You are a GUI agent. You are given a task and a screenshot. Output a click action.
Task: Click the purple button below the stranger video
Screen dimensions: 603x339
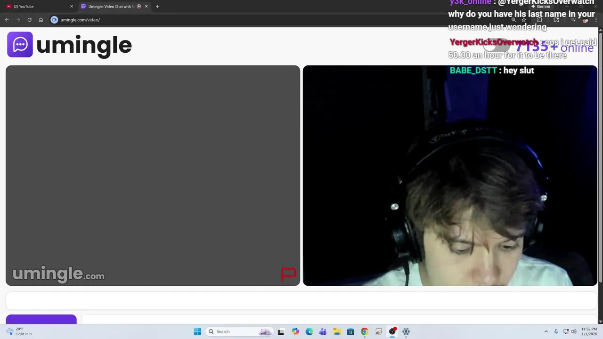tap(41, 320)
